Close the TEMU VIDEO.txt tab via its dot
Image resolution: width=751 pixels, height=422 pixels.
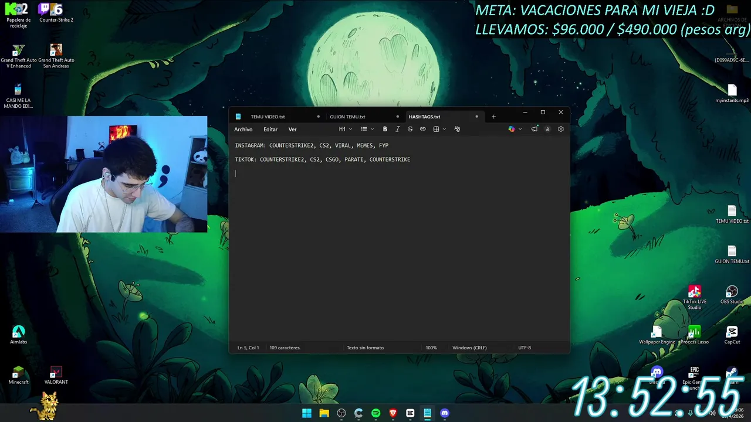pos(319,117)
